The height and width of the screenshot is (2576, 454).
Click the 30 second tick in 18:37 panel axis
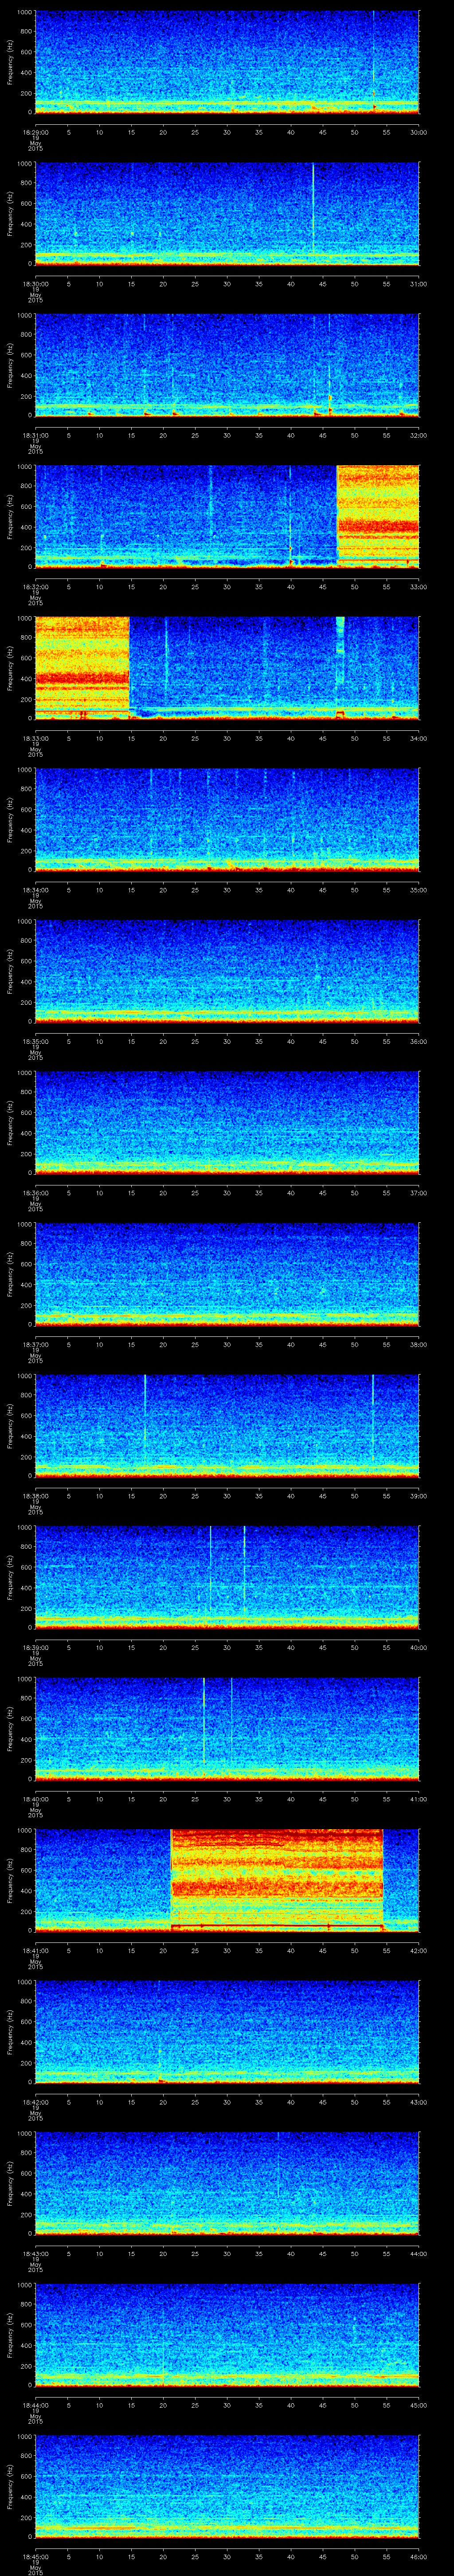click(x=227, y=1344)
